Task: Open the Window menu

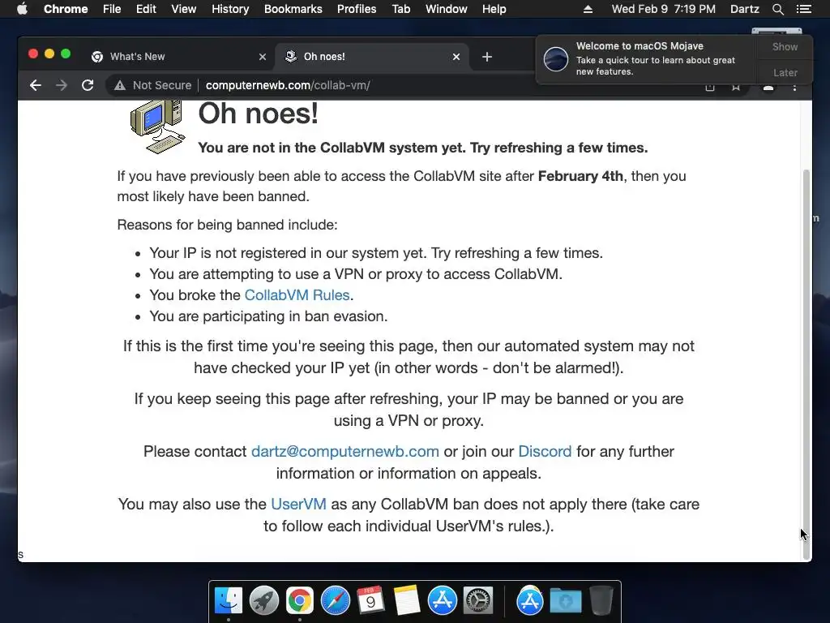Action: click(x=447, y=9)
